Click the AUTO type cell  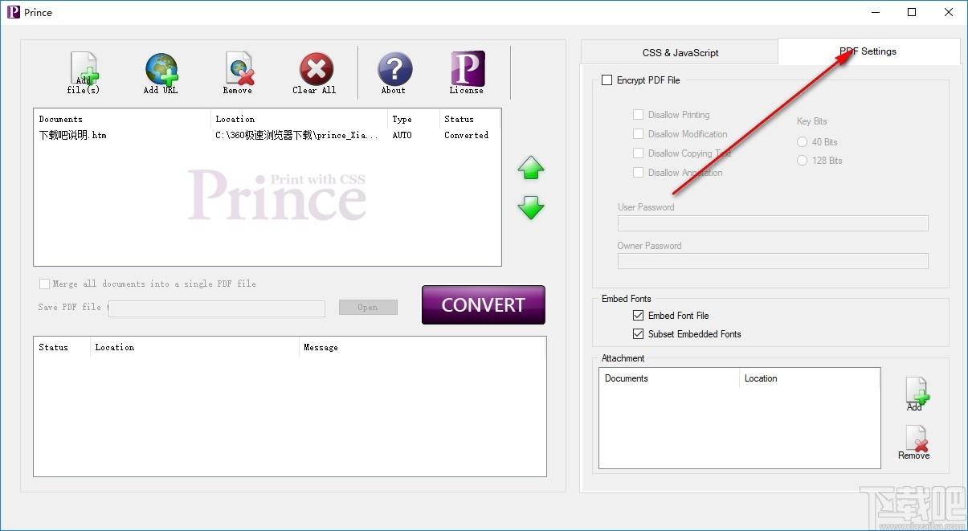(x=402, y=136)
